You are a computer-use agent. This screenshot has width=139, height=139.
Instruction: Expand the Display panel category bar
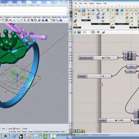click(x=86, y=21)
